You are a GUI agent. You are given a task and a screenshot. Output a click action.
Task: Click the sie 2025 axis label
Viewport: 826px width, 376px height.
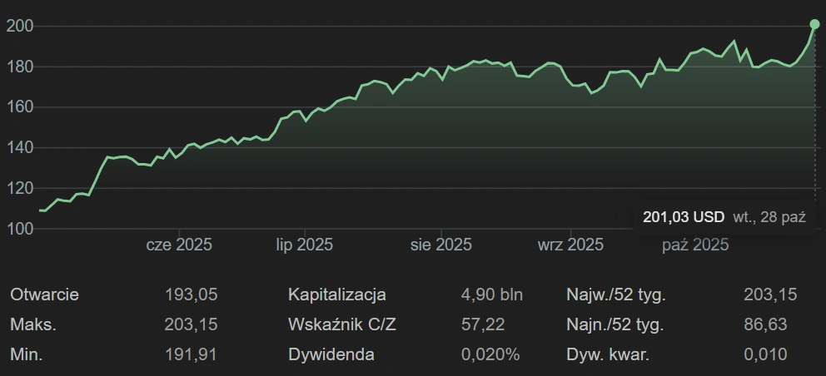pyautogui.click(x=440, y=245)
